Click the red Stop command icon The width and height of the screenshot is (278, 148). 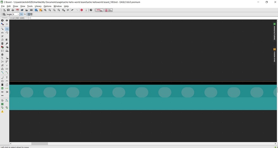pyautogui.click(x=81, y=10)
